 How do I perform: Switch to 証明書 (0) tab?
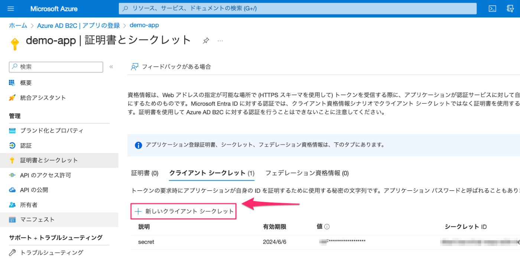point(145,173)
